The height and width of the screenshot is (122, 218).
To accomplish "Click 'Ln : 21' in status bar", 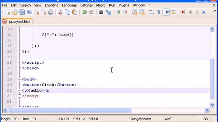I will (64, 119).
